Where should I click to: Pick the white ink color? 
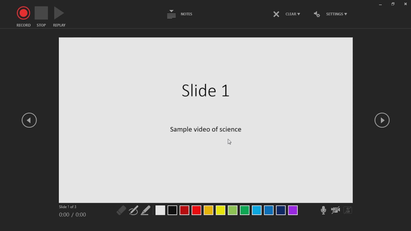click(160, 210)
